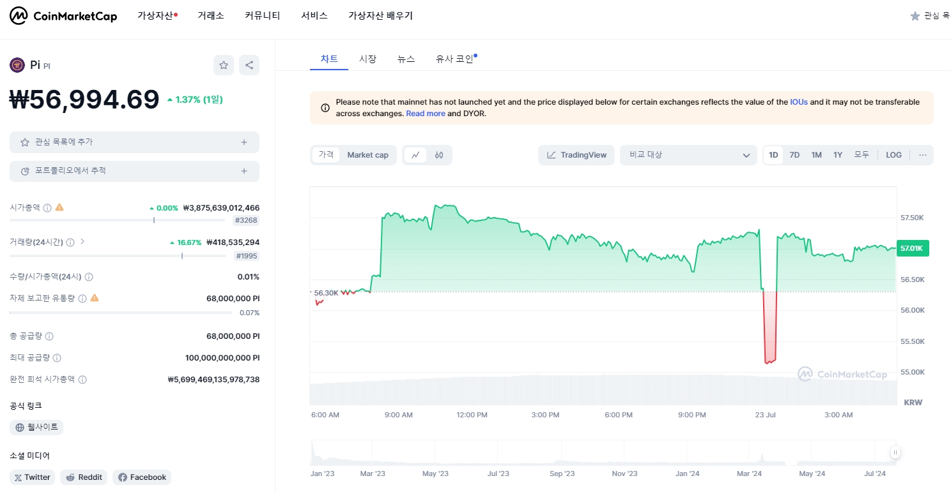The width and height of the screenshot is (951, 492).
Task: Open the 유사 코인 similar coins tab
Action: [456, 59]
